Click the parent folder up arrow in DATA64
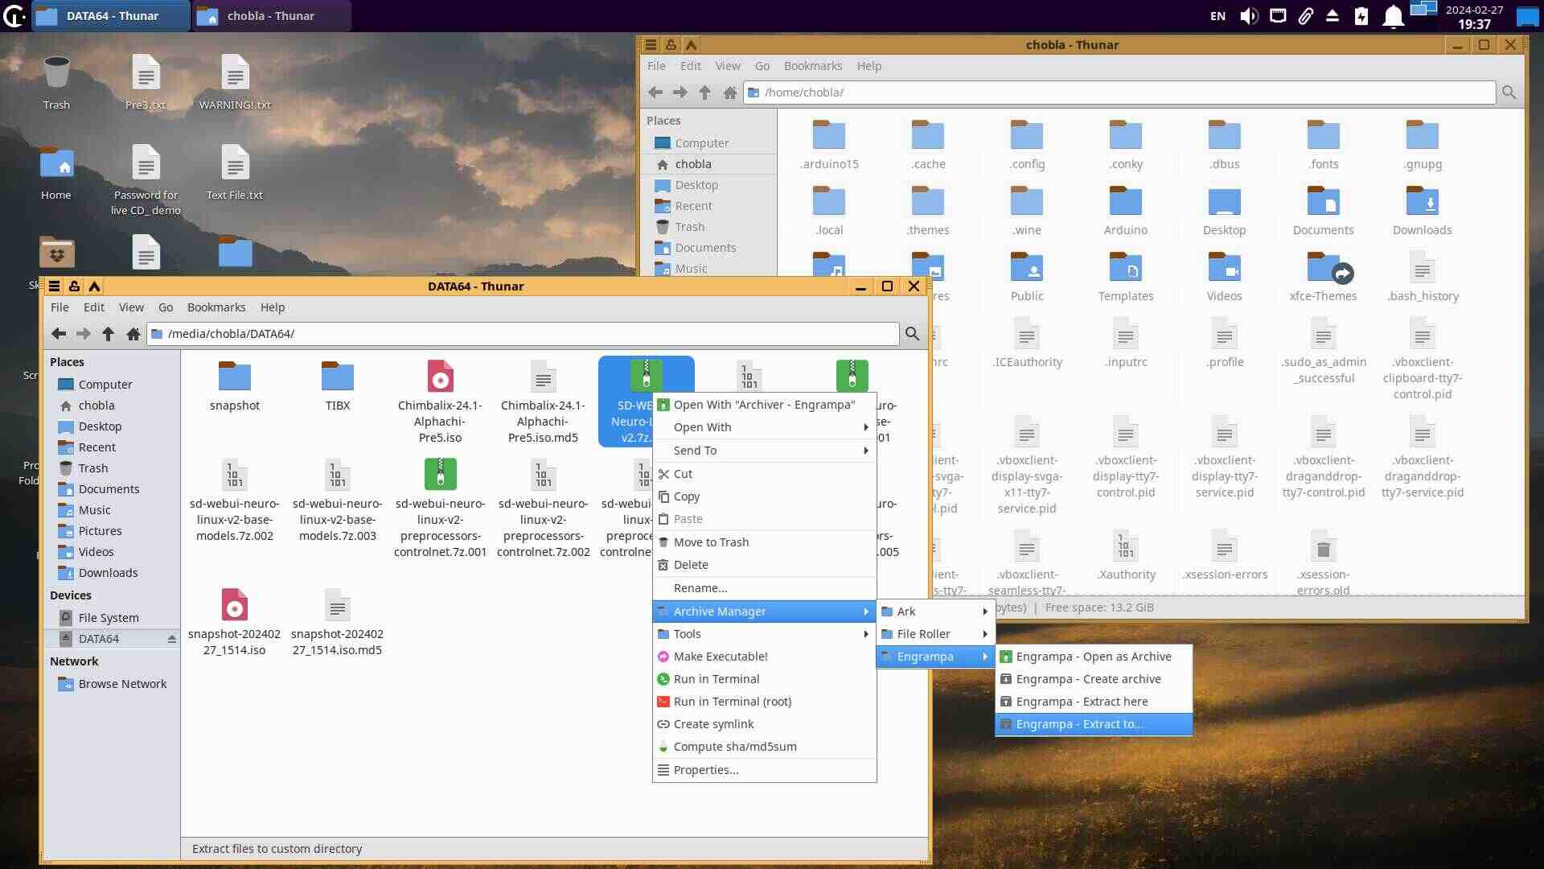1544x869 pixels. coord(108,334)
